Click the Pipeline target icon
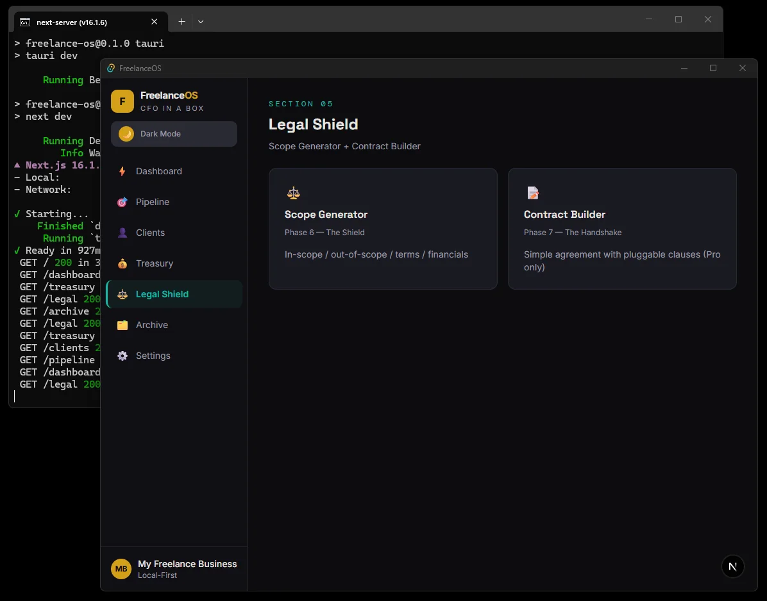Viewport: 767px width, 601px height. click(122, 202)
